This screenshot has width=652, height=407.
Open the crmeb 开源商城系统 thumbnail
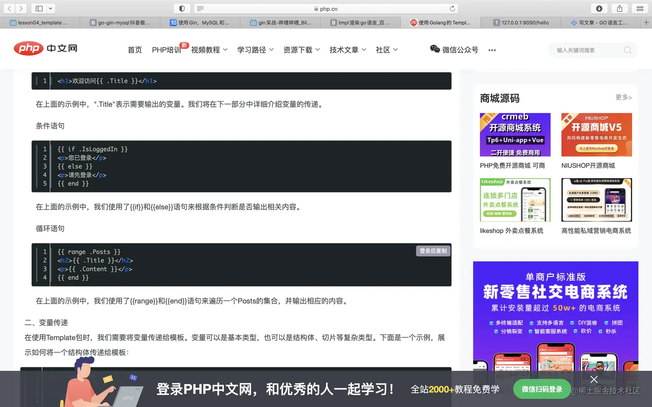514,134
